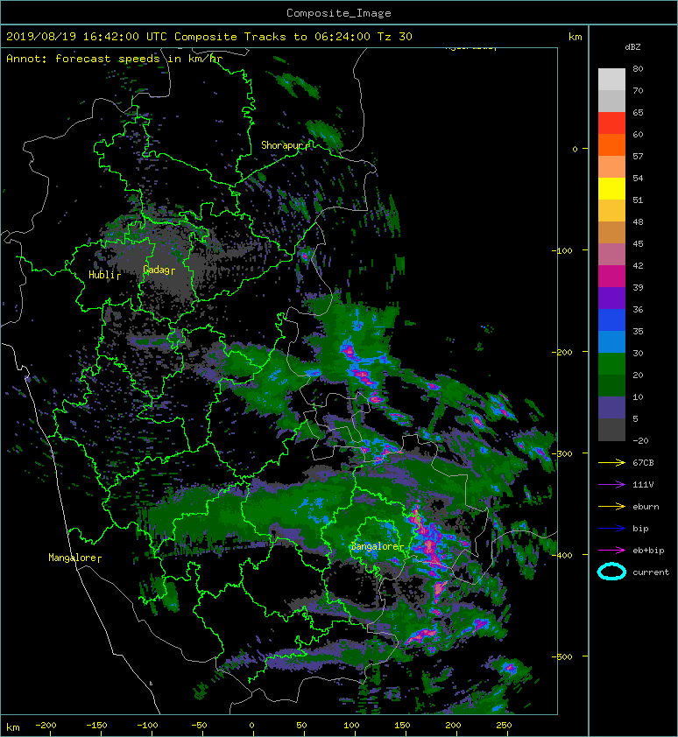The width and height of the screenshot is (678, 737).
Task: Click the purple 111V arrow icon
Action: coord(611,485)
